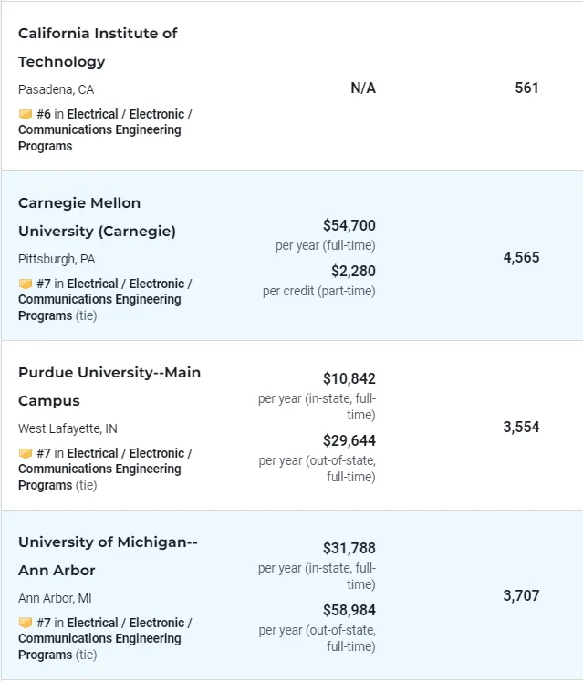Click the ranking badge icon in Purdue's row
Viewport: 583px width, 681px height.
pyautogui.click(x=26, y=454)
